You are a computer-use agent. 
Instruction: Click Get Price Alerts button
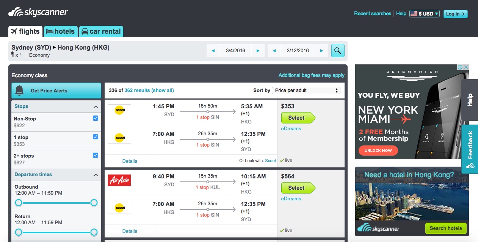pyautogui.click(x=56, y=91)
